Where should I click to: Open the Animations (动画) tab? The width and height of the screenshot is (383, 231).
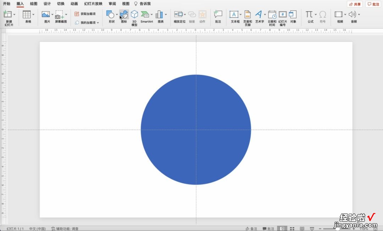(74, 4)
